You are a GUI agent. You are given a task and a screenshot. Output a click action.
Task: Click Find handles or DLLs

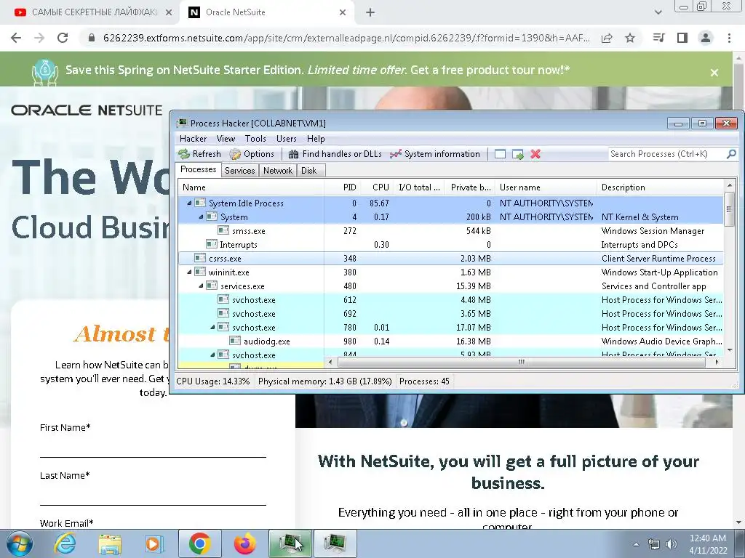pos(335,154)
